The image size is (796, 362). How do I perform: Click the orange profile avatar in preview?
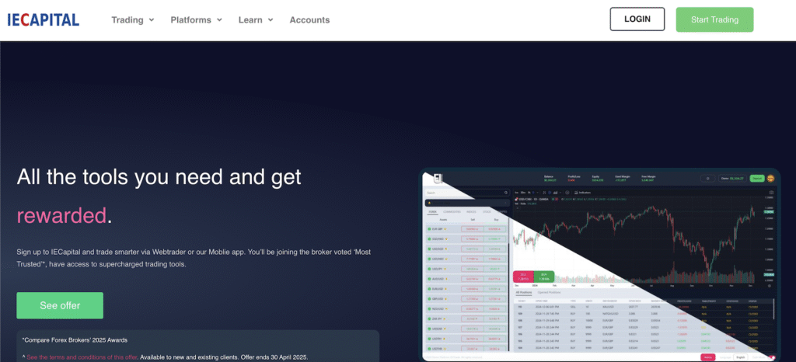point(770,178)
